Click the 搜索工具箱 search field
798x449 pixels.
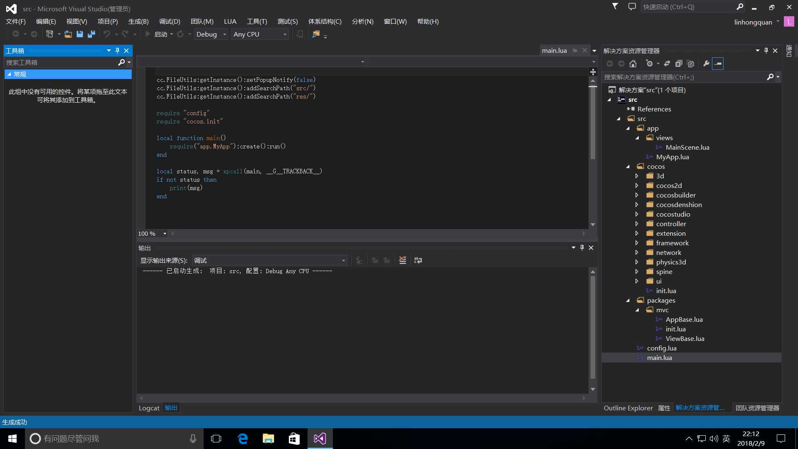[x=61, y=62]
